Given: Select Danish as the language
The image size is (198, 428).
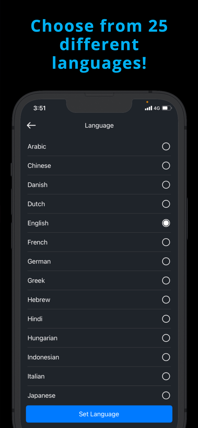Looking at the screenshot, I should coord(166,185).
